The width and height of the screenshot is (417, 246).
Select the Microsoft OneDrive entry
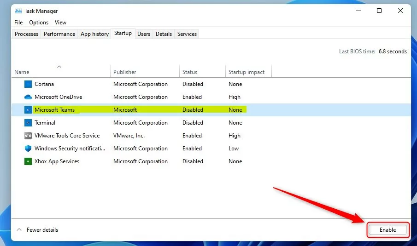click(x=58, y=97)
